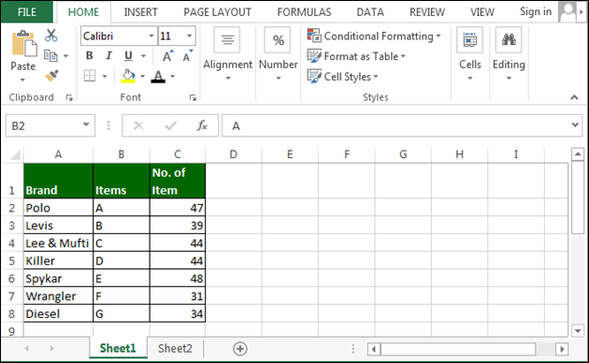Click the formula bar Cancel X icon
589x363 pixels.
click(x=138, y=125)
